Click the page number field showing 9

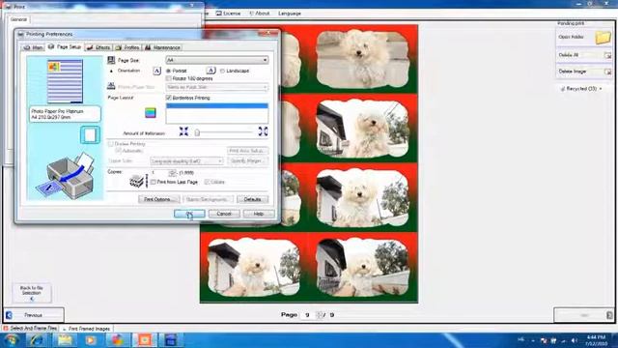pyautogui.click(x=307, y=315)
